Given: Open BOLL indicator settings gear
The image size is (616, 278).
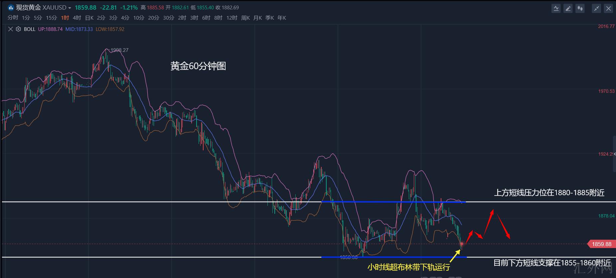Looking at the screenshot, I should click(x=18, y=29).
